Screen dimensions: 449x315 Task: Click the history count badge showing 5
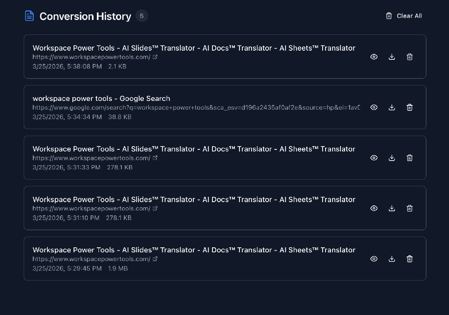tap(142, 16)
